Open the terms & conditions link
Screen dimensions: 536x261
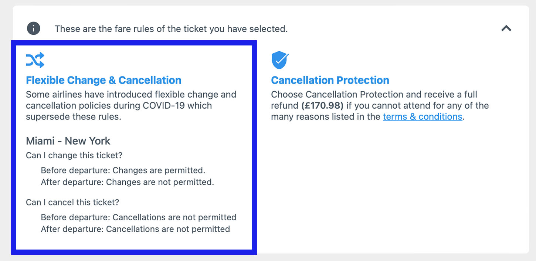[422, 116]
